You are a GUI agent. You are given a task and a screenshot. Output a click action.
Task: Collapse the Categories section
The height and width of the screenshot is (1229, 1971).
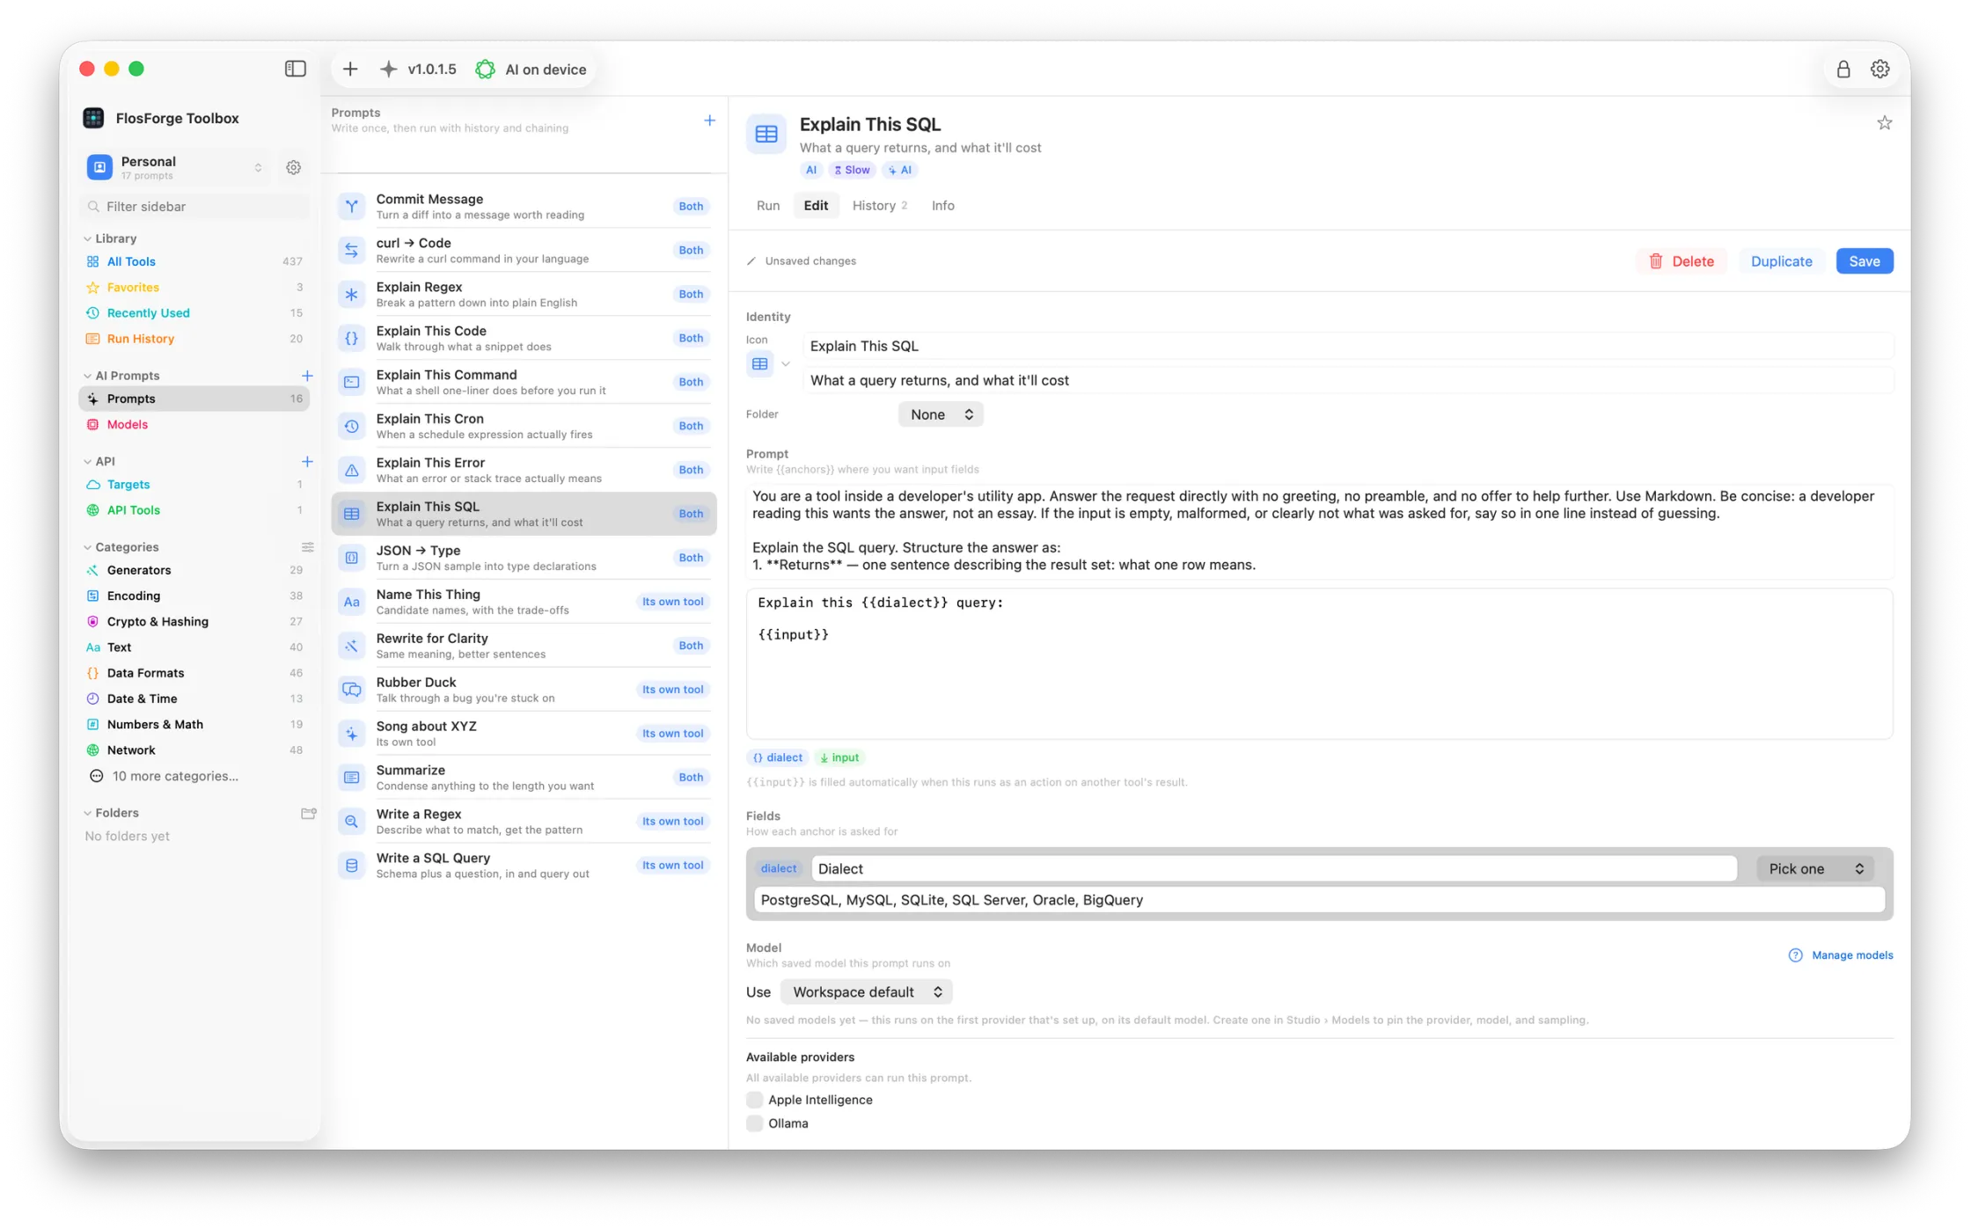pos(88,547)
